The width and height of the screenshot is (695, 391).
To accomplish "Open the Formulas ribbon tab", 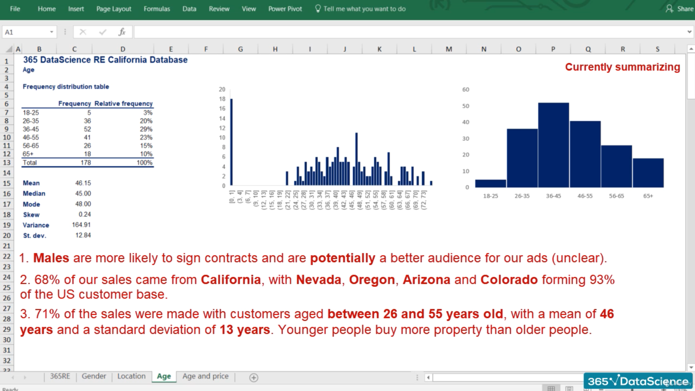I will [156, 9].
